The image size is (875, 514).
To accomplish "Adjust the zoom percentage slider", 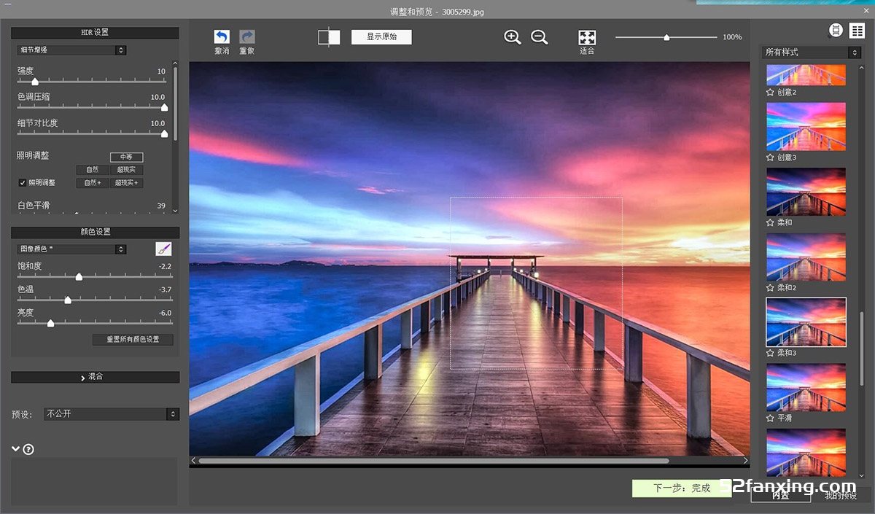I will point(666,37).
